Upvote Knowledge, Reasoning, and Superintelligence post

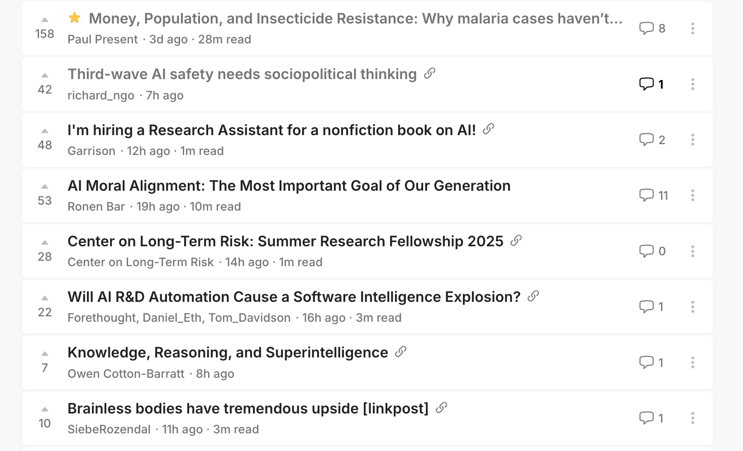click(x=45, y=354)
